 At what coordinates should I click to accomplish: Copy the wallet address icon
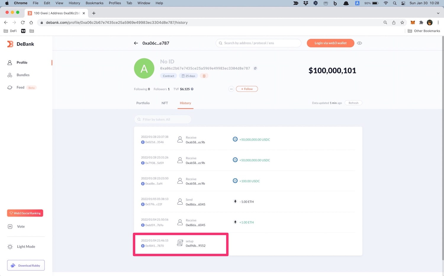point(255,68)
